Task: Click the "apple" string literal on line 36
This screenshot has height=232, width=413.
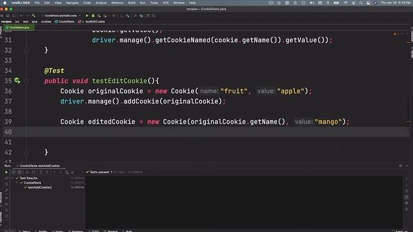Action: pyautogui.click(x=290, y=91)
